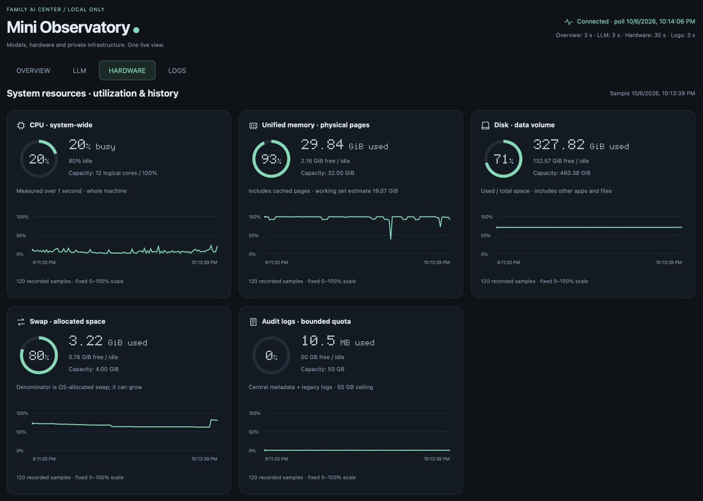Select the HARDWARE tab
This screenshot has width=703, height=501.
[127, 70]
